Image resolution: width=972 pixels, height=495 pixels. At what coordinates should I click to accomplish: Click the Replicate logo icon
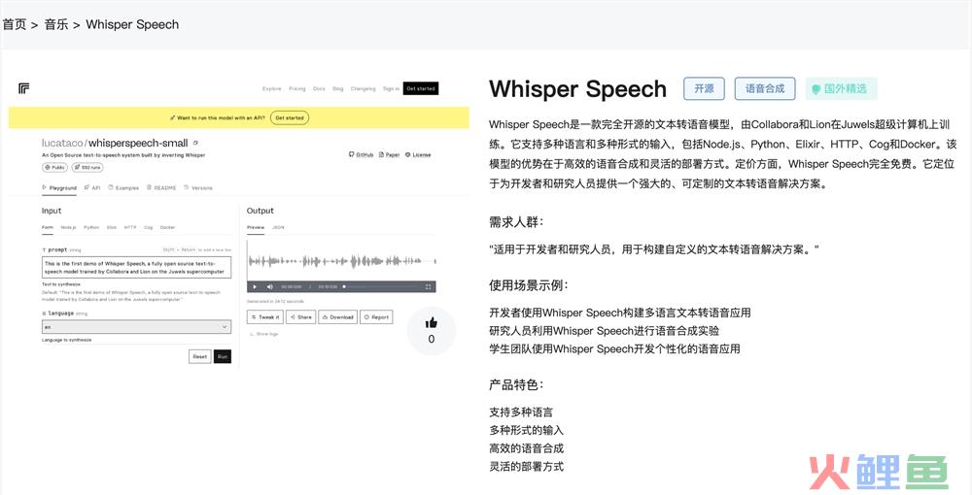[x=24, y=88]
